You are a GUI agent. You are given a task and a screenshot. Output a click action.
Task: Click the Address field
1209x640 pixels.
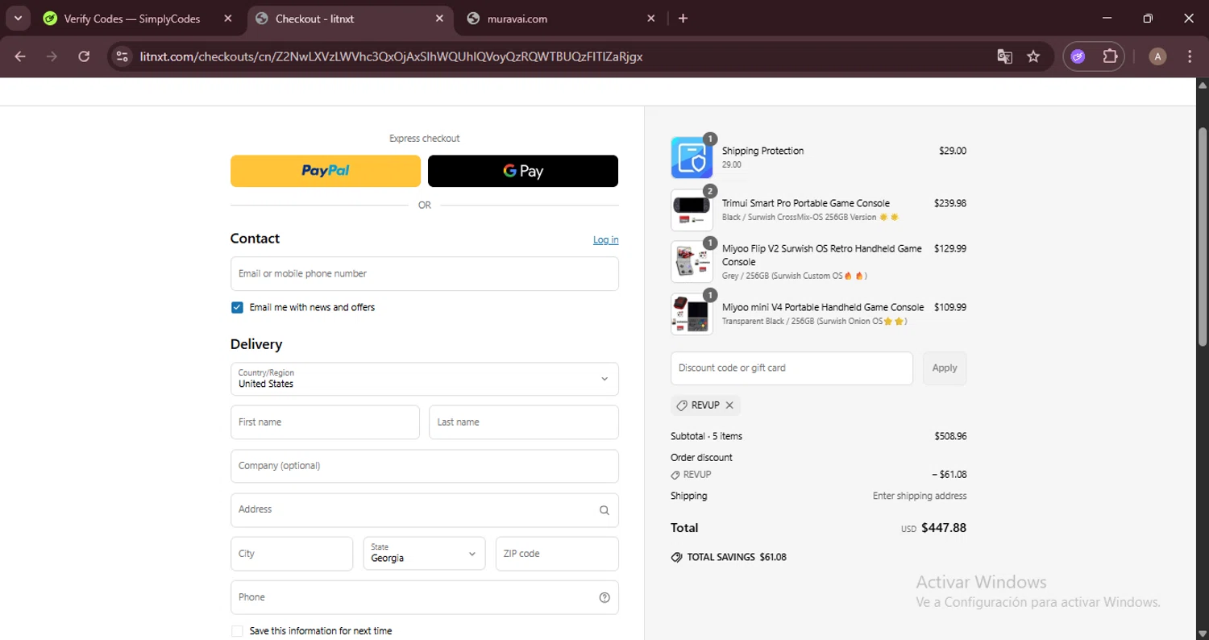[425, 510]
